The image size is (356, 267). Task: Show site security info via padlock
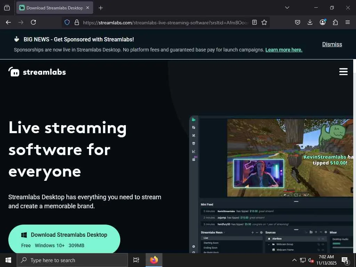coord(77,22)
